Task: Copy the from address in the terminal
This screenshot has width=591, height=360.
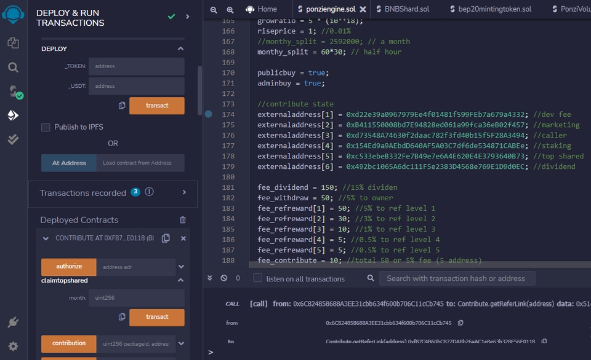Action: tap(460, 323)
